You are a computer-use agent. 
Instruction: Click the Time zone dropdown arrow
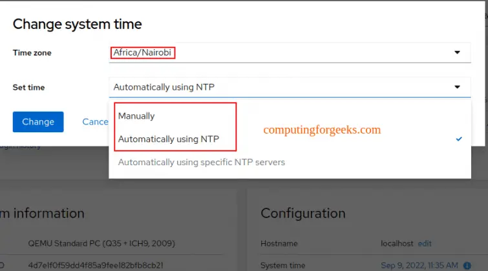(x=457, y=52)
